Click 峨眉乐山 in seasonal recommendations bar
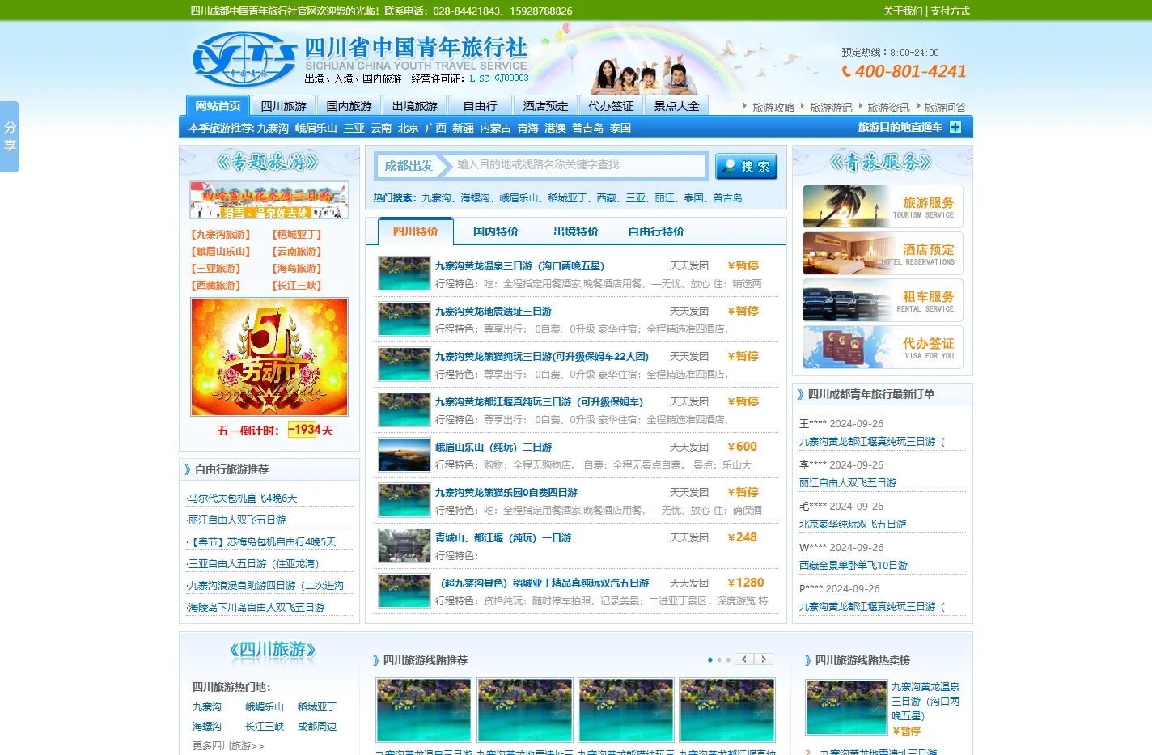 pos(316,128)
